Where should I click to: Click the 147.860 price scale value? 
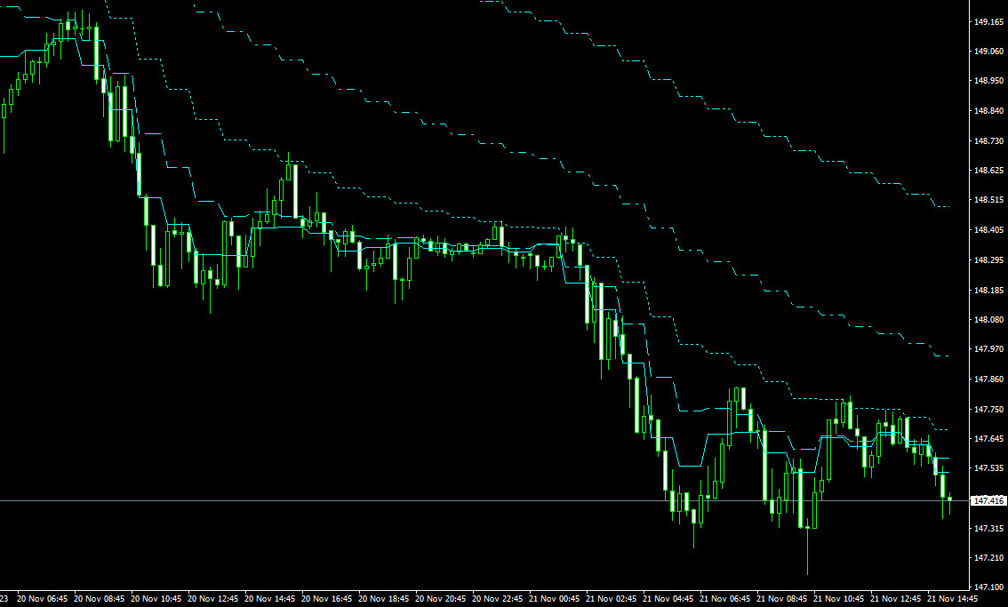pyautogui.click(x=988, y=379)
